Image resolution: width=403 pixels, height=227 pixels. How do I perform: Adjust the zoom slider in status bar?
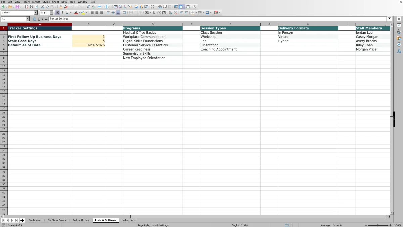pos(378,225)
